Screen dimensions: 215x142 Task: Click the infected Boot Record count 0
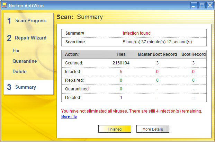point(193,72)
